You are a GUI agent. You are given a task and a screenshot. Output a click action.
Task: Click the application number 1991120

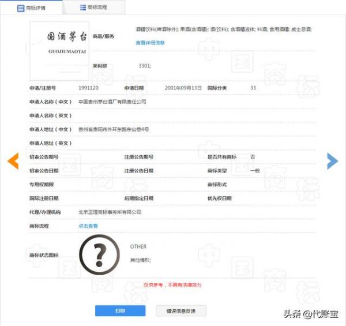[88, 88]
